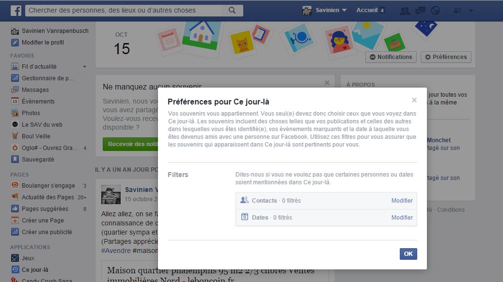Click the Modifier le profil pencil icon
503x282 pixels.
(x=15, y=42)
